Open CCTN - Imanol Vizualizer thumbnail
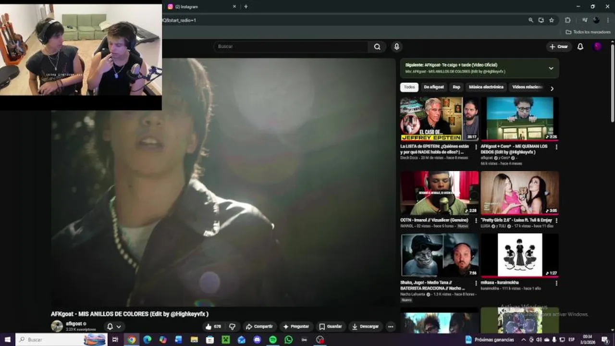The height and width of the screenshot is (346, 615). click(x=440, y=193)
